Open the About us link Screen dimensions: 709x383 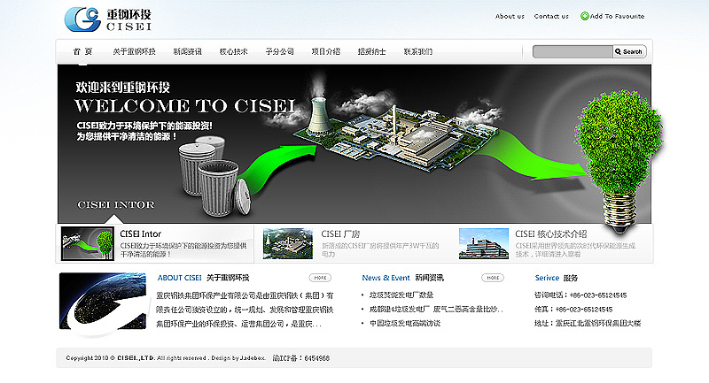tap(510, 16)
